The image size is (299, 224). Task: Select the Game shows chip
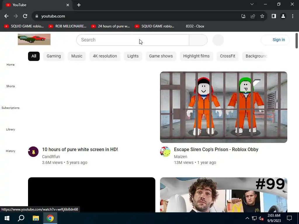(x=161, y=56)
